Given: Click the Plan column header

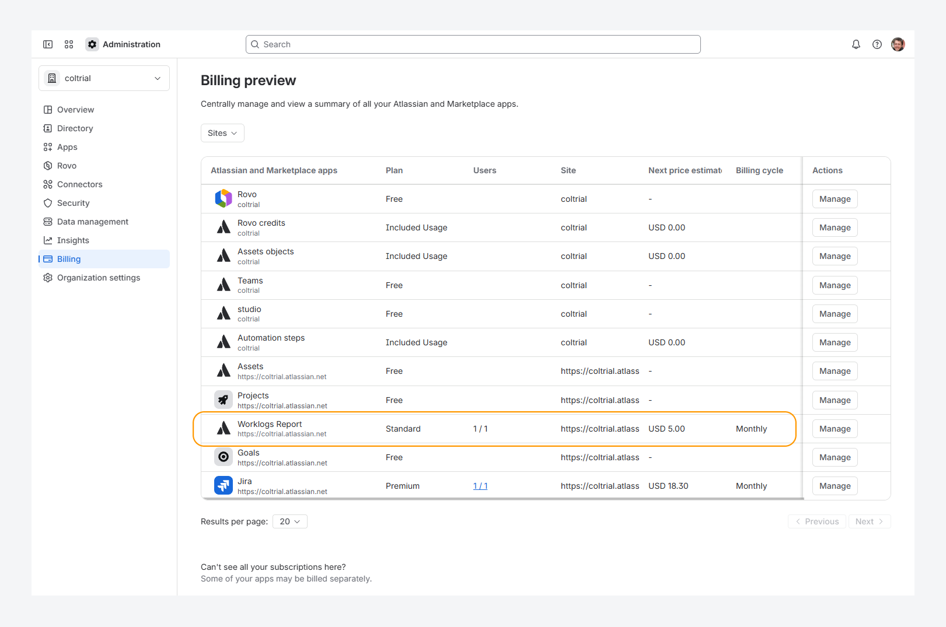Looking at the screenshot, I should click(x=394, y=170).
